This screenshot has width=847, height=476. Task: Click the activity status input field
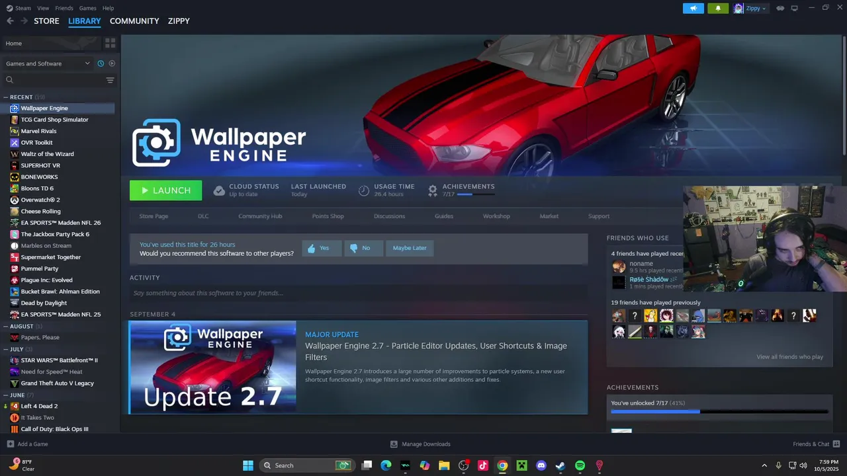[x=358, y=293]
